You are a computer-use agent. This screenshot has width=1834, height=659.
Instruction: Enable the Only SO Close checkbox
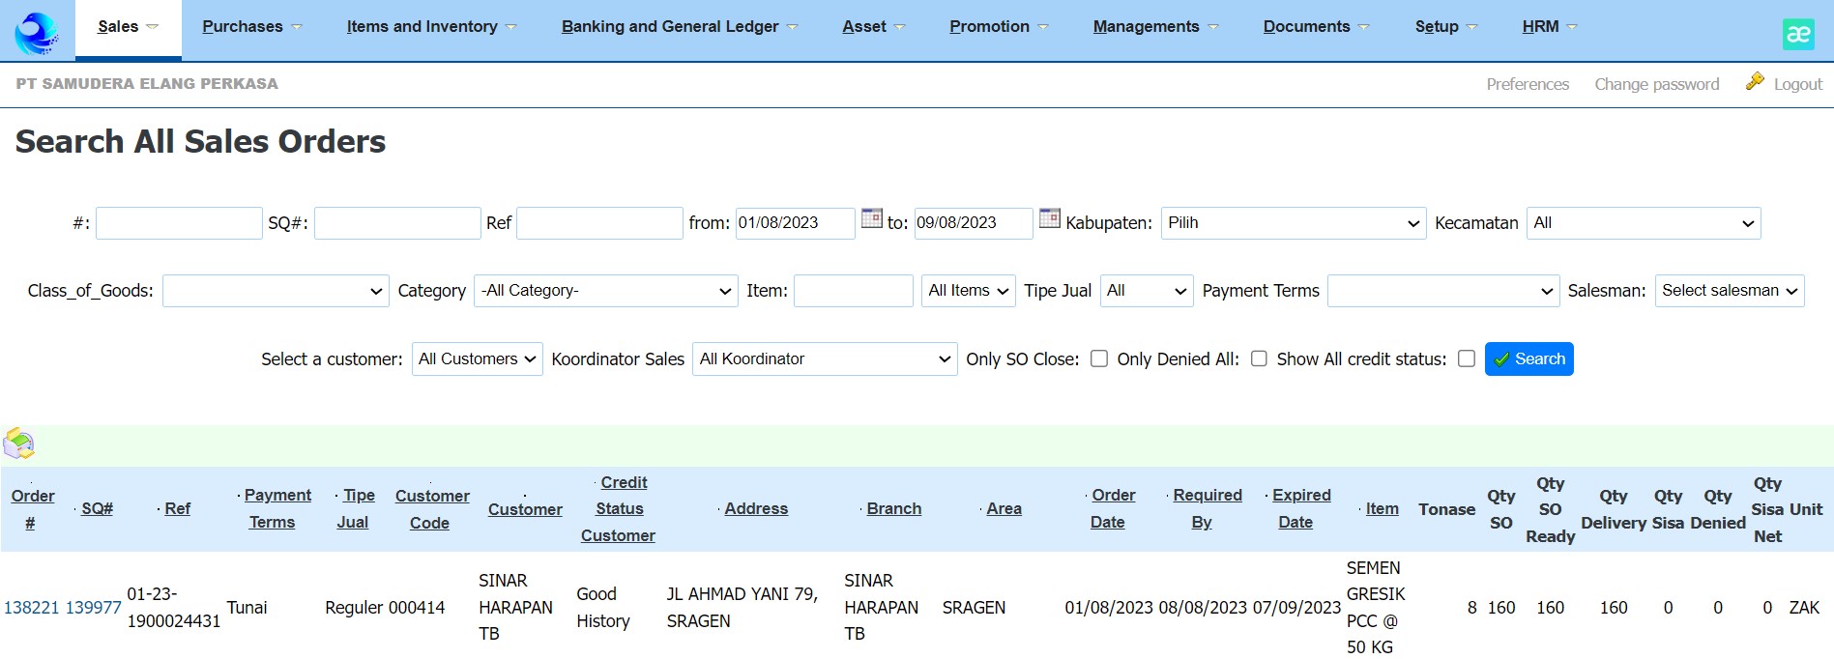pyautogui.click(x=1099, y=358)
